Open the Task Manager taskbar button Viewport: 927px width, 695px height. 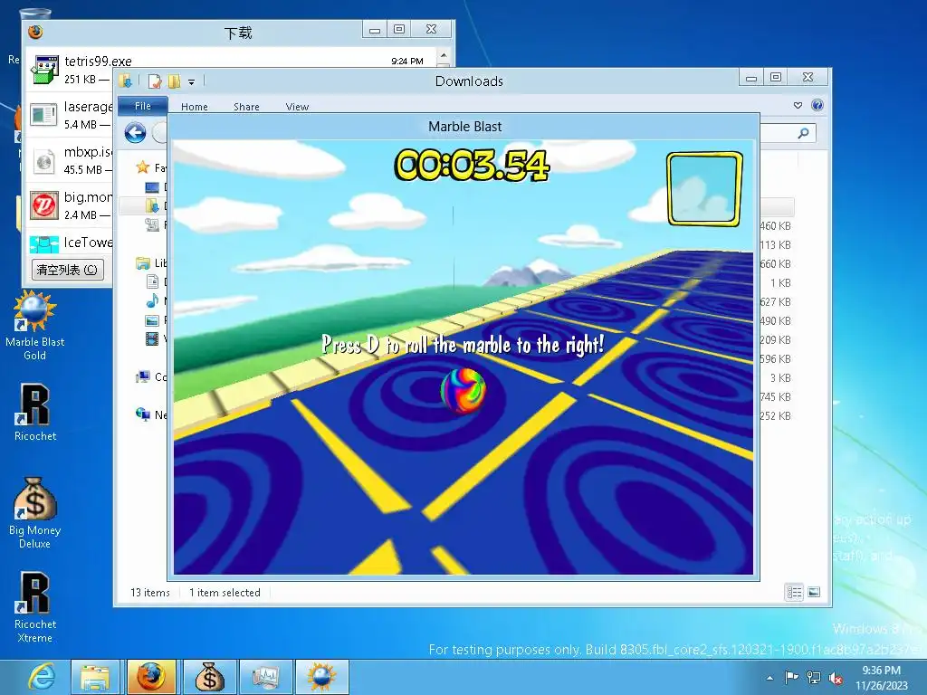tap(265, 677)
